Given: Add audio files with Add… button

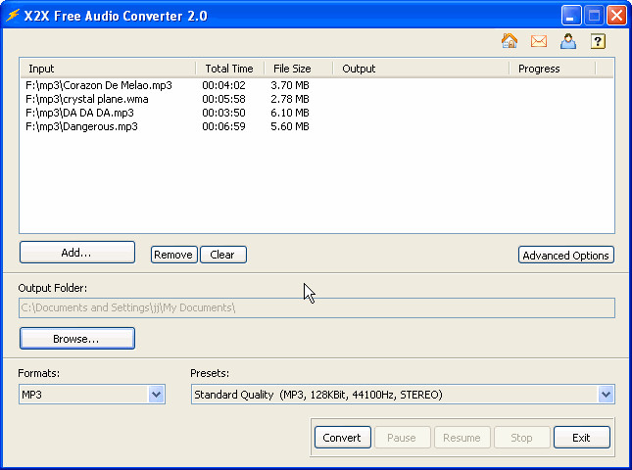Looking at the screenshot, I should click(77, 252).
